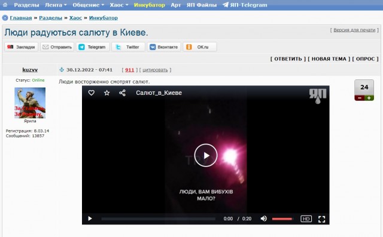
Task: Click the breadcrumb round arrow icon
Action: [5, 18]
